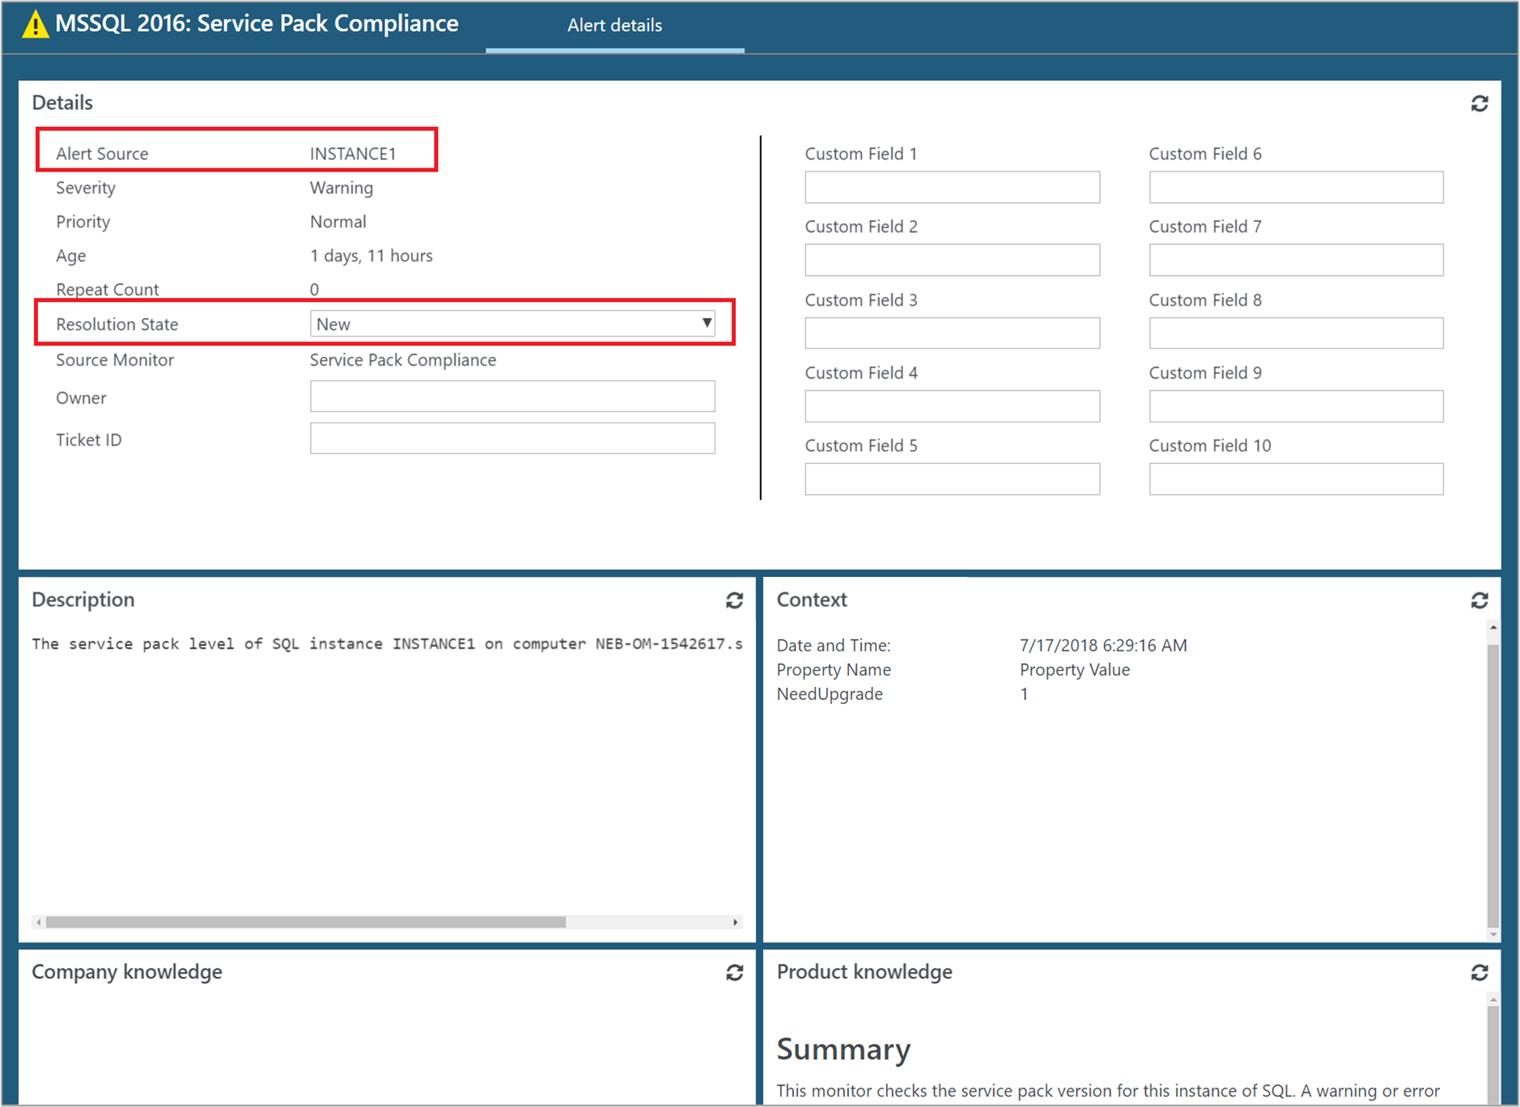Click inside the Owner input field
Image resolution: width=1520 pixels, height=1107 pixels.
click(512, 397)
